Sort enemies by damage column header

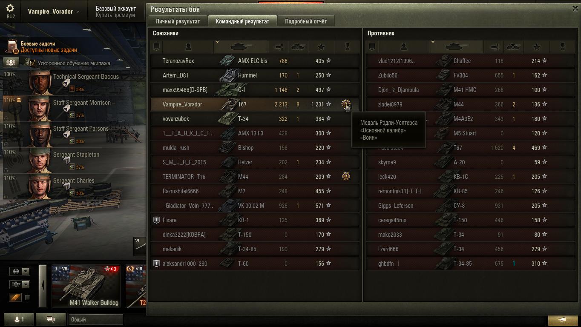(x=494, y=47)
